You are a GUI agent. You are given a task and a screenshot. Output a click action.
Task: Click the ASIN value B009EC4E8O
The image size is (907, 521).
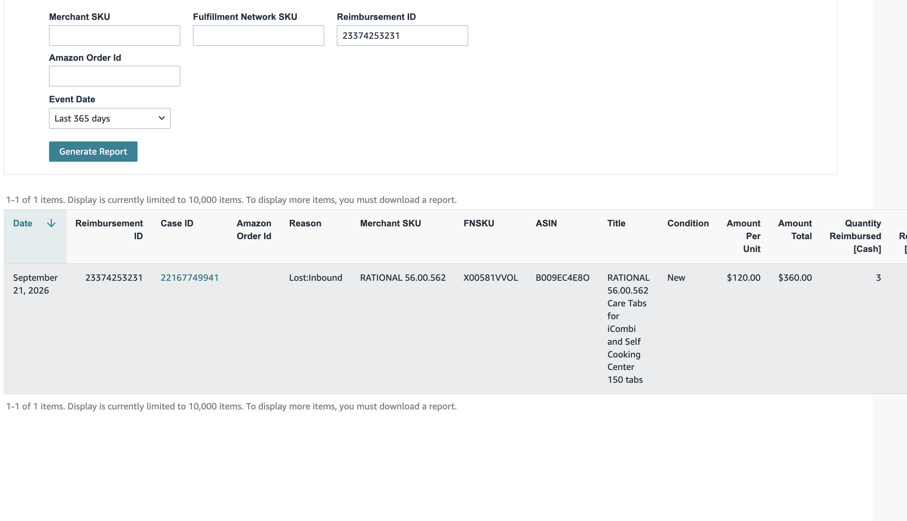[563, 278]
